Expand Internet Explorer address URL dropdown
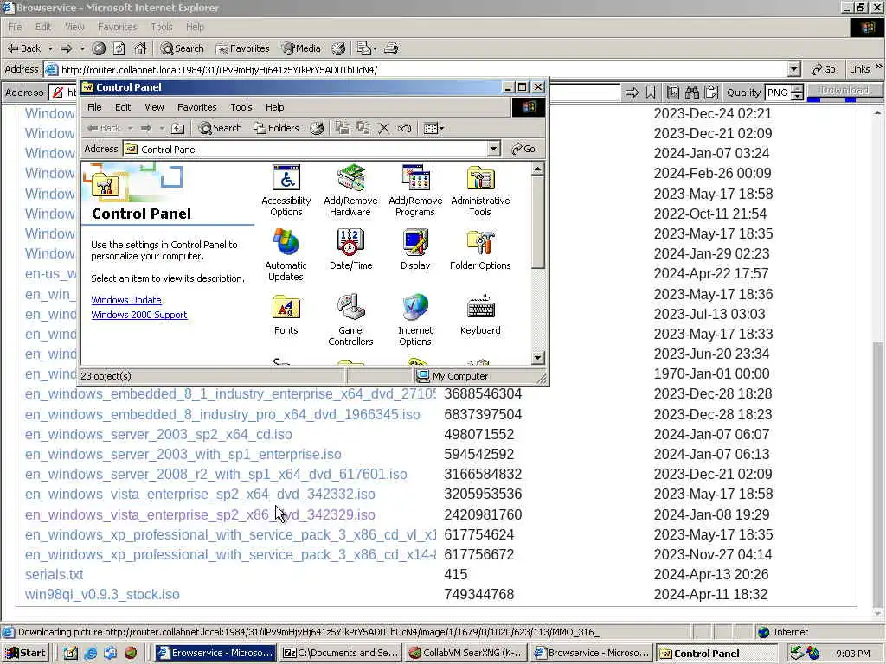 tap(794, 69)
